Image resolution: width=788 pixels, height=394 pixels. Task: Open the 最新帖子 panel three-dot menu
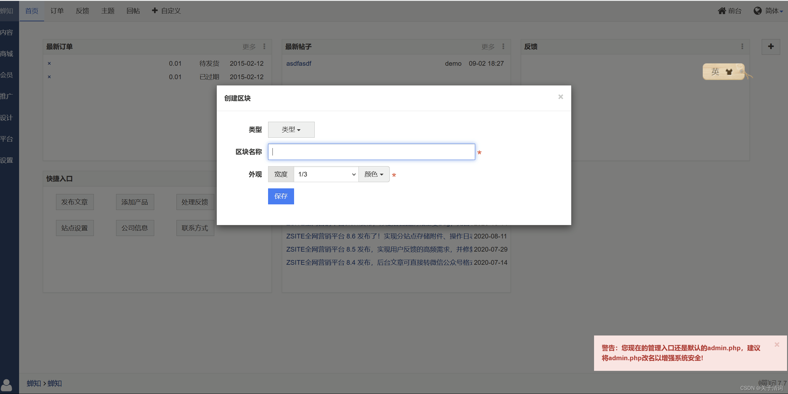pyautogui.click(x=503, y=47)
